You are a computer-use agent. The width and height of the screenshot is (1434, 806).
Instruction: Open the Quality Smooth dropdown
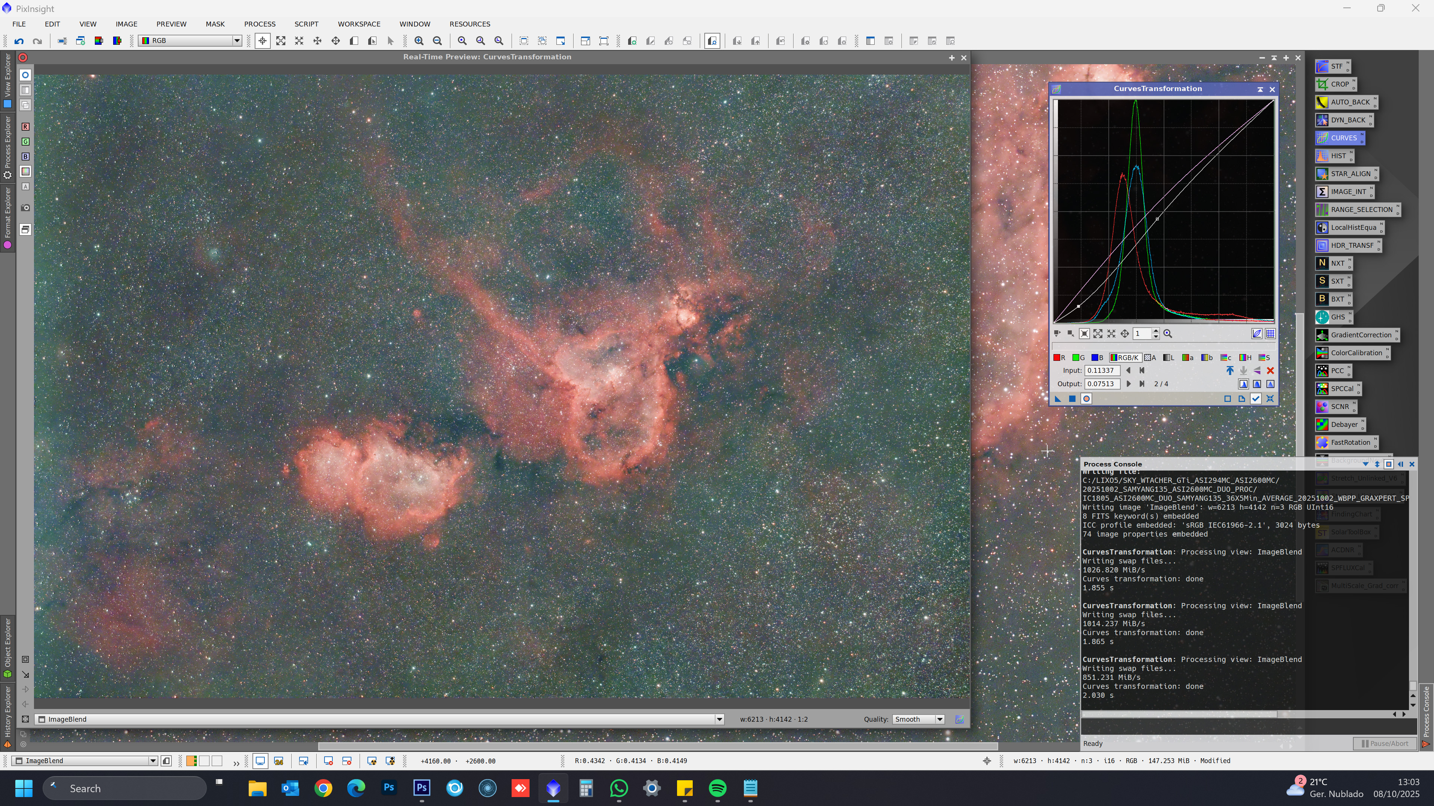click(x=940, y=719)
